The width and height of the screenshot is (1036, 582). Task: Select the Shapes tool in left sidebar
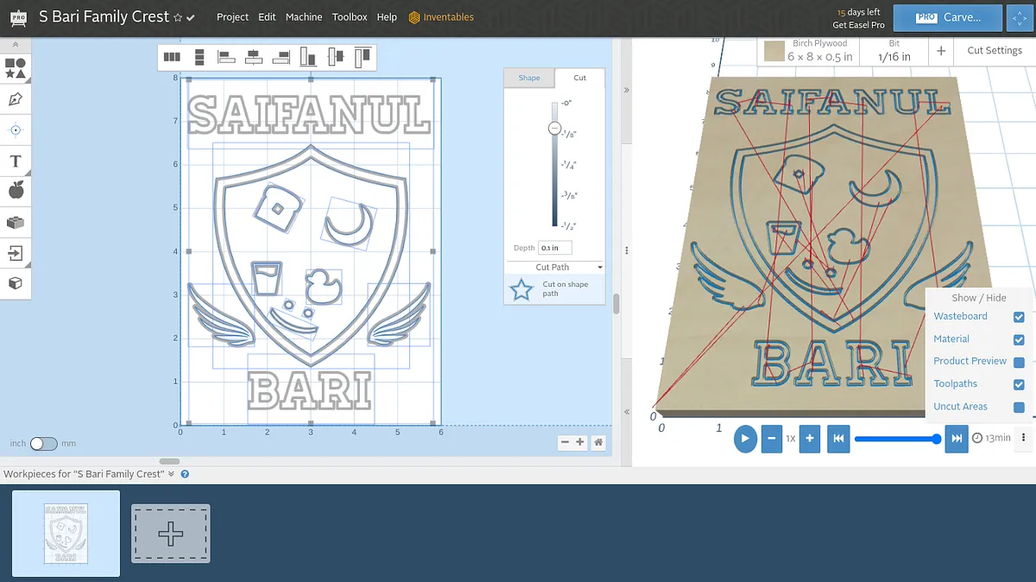[x=16, y=68]
